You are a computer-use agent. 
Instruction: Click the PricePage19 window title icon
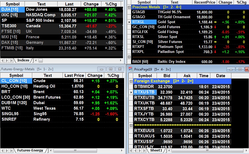coord(130,69)
